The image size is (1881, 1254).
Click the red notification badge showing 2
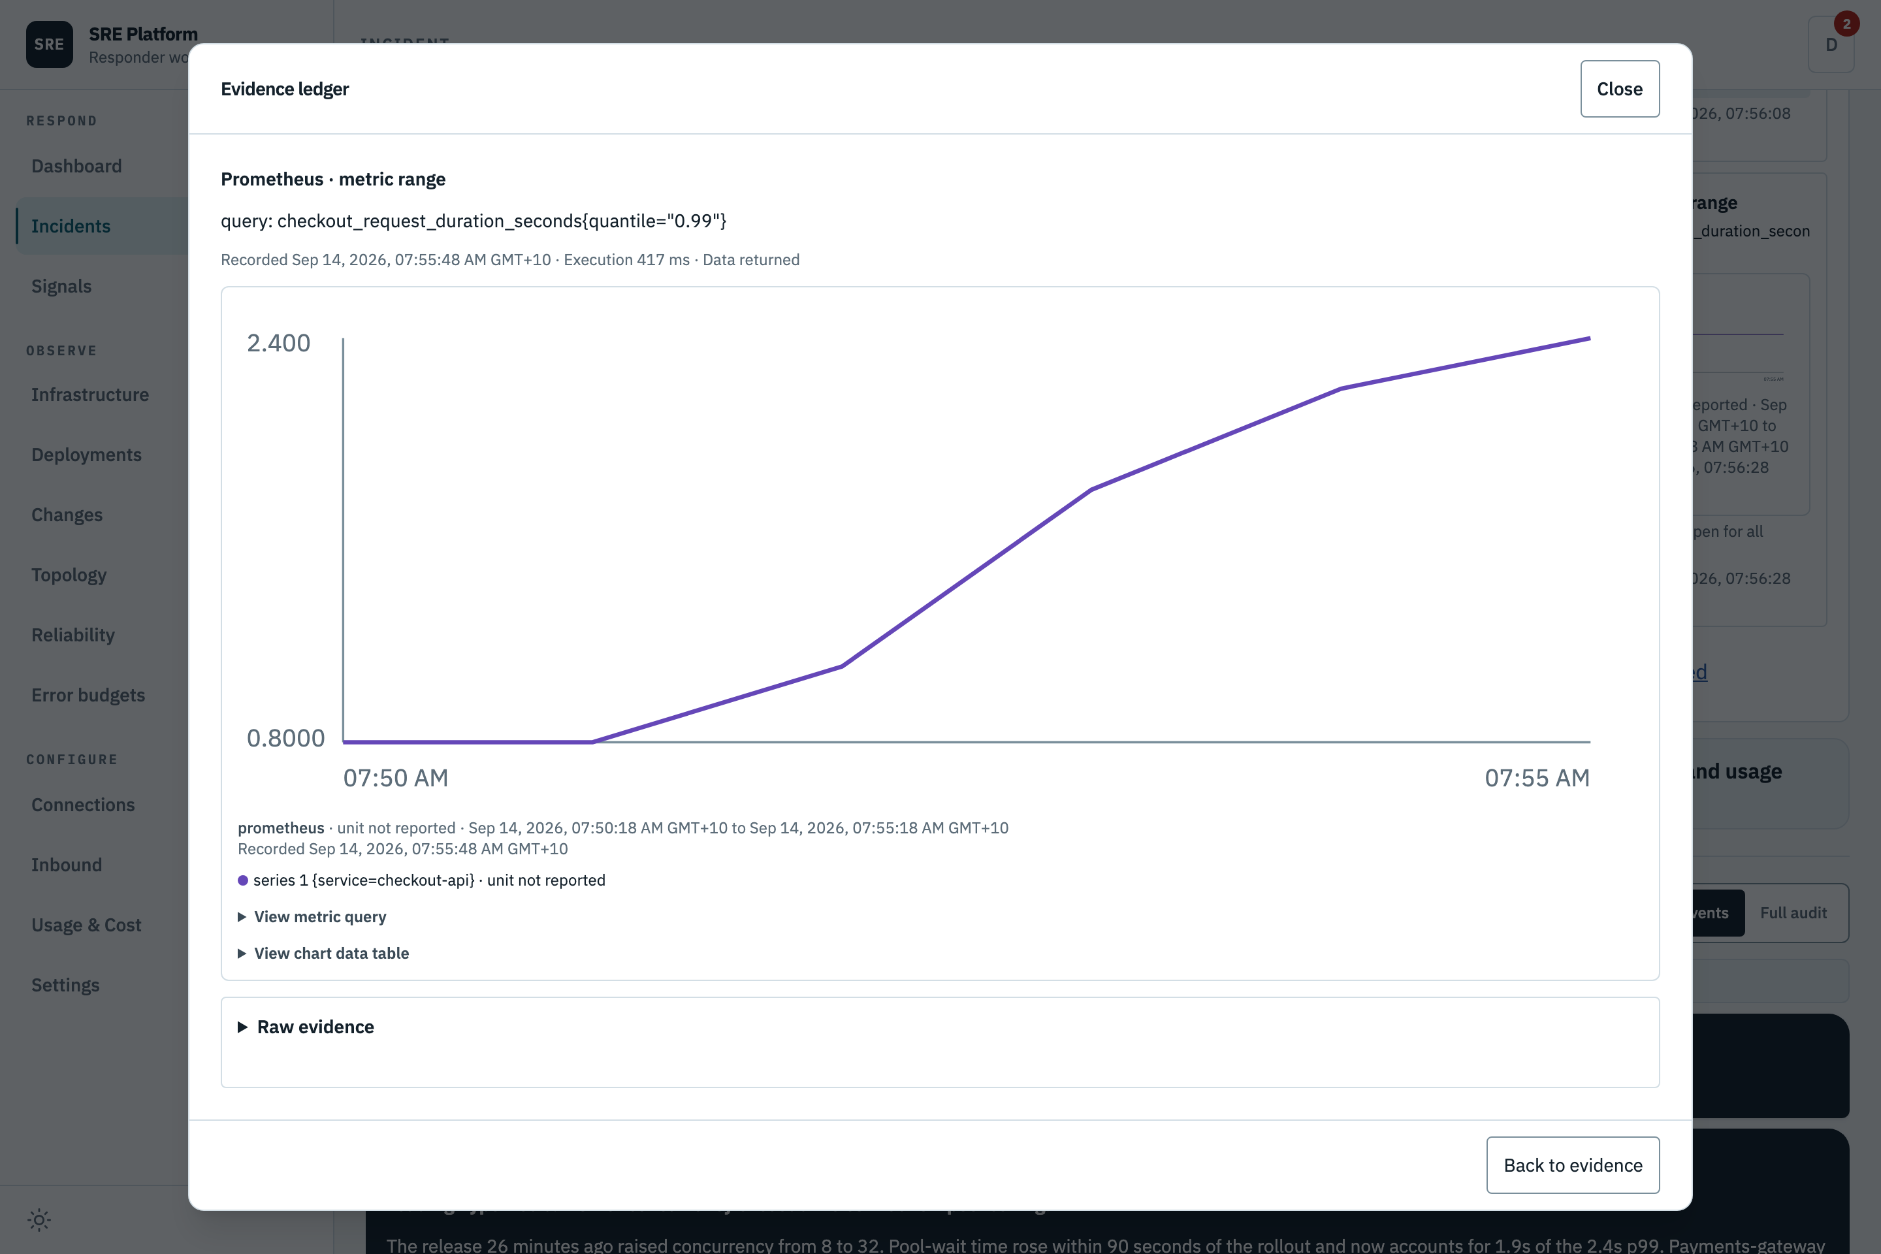pyautogui.click(x=1846, y=24)
